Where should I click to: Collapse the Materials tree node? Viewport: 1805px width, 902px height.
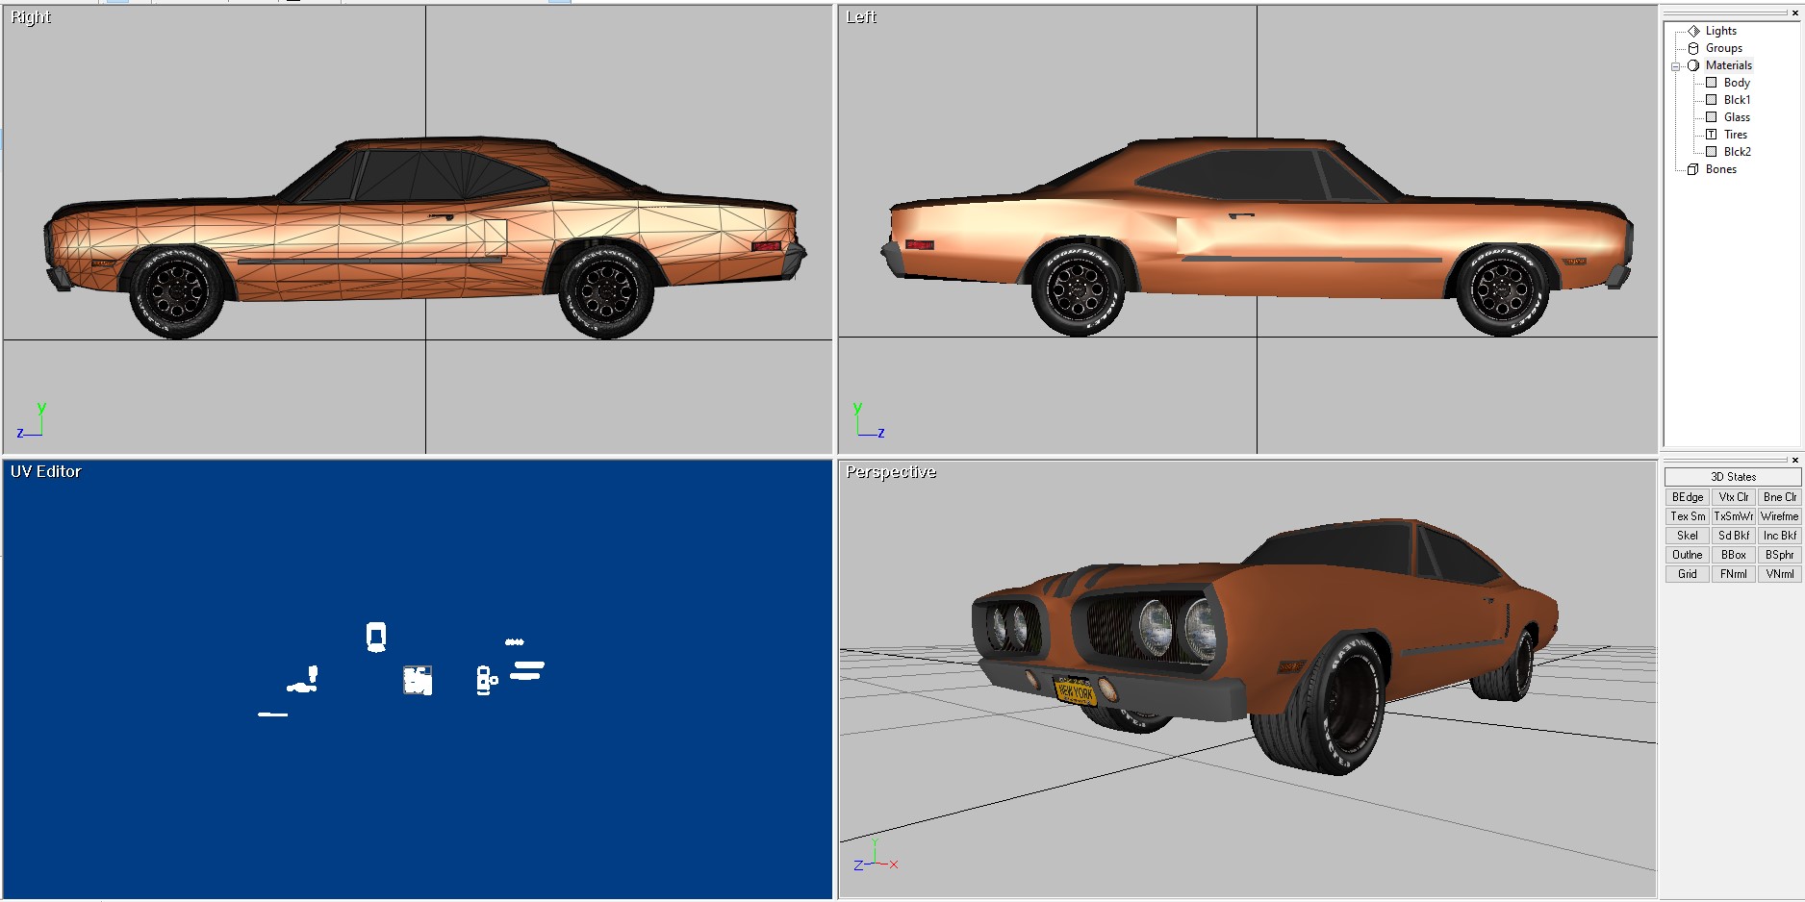tap(1675, 66)
